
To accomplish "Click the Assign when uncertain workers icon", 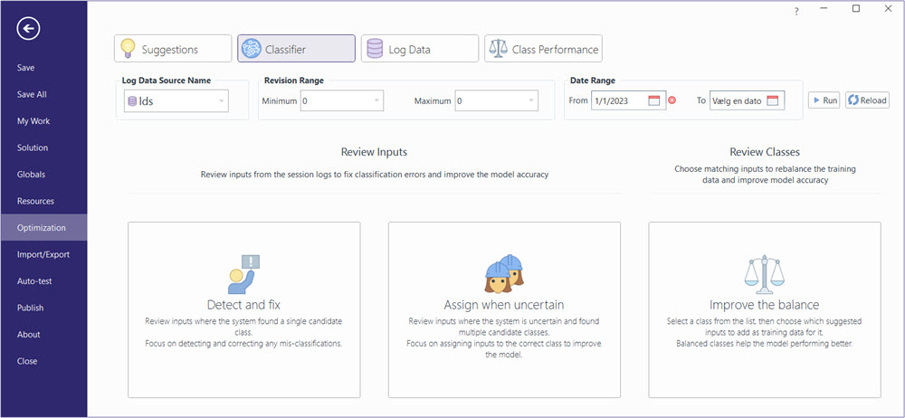I will [x=504, y=273].
